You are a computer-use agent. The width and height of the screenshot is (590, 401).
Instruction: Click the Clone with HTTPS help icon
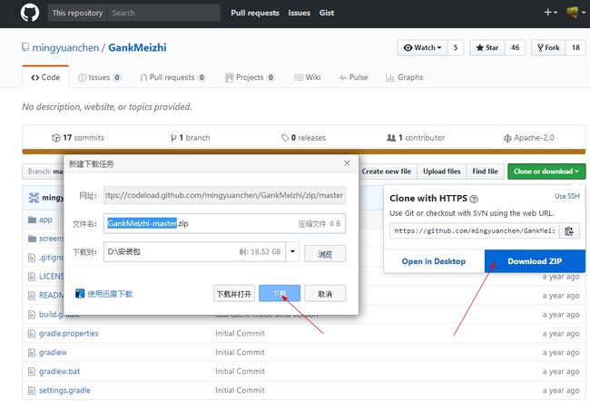click(474, 199)
